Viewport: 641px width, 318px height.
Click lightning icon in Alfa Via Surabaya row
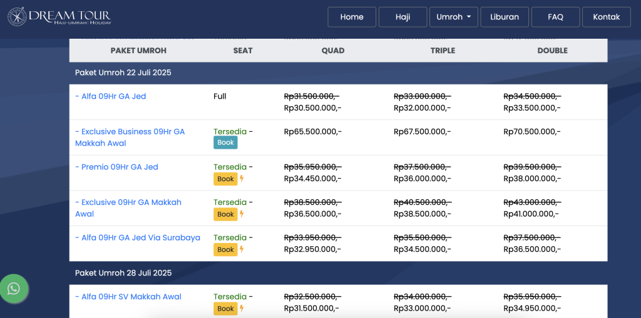pos(242,249)
